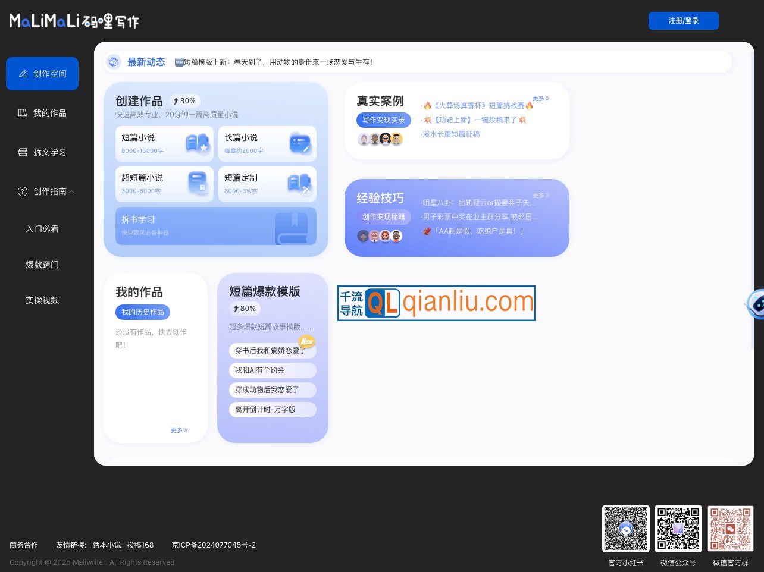Click the 创作指南 question-mark icon
Image resolution: width=764 pixels, height=572 pixels.
(x=23, y=191)
